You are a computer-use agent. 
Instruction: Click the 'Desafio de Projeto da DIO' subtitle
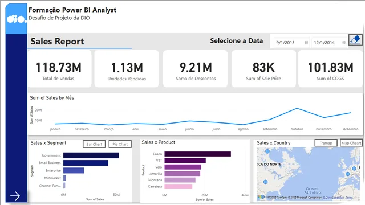pyautogui.click(x=59, y=18)
